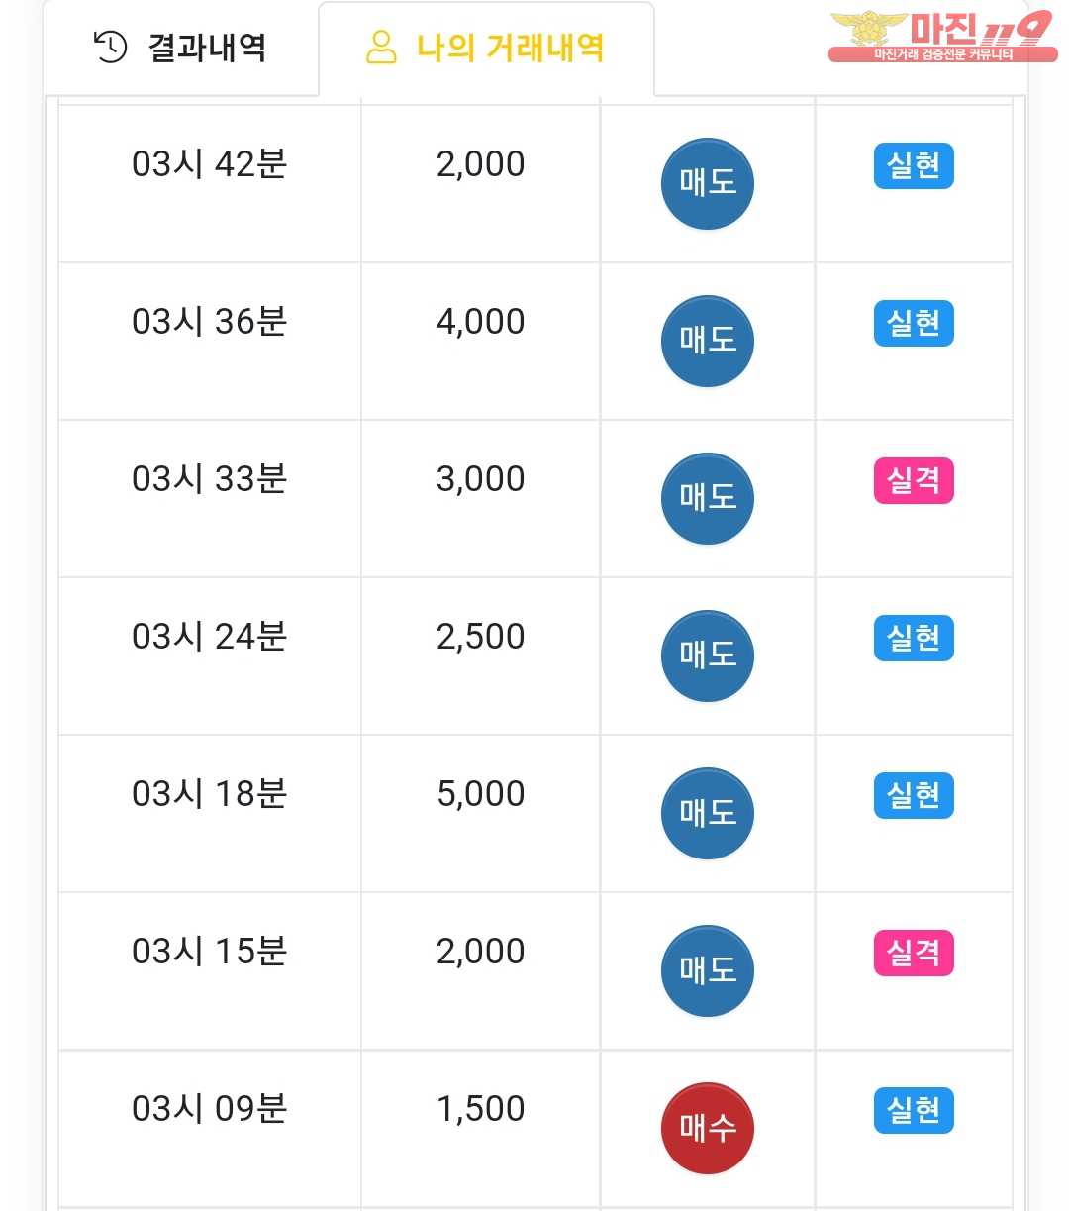The image size is (1069, 1211).
Task: Select the 03시 18분 time cell
Action: [209, 794]
